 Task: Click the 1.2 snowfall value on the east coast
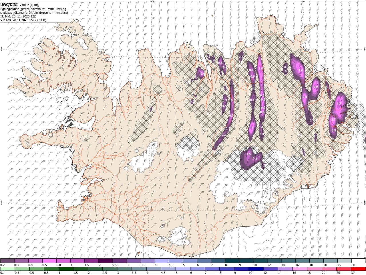pos(339,104)
